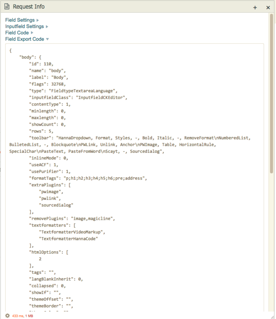
Task: Maximize panel with the plus icon
Action: [x=255, y=8]
